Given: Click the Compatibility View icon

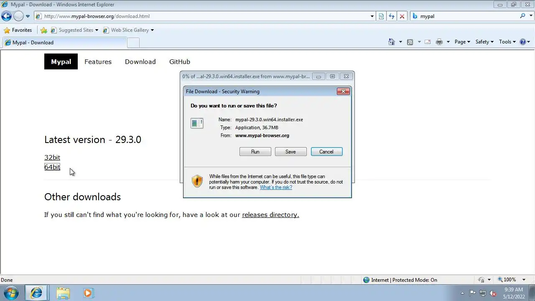Looking at the screenshot, I should coord(381,16).
